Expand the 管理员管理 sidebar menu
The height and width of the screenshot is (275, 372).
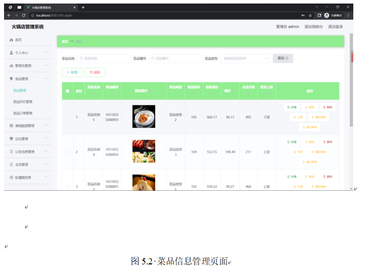tap(28, 66)
